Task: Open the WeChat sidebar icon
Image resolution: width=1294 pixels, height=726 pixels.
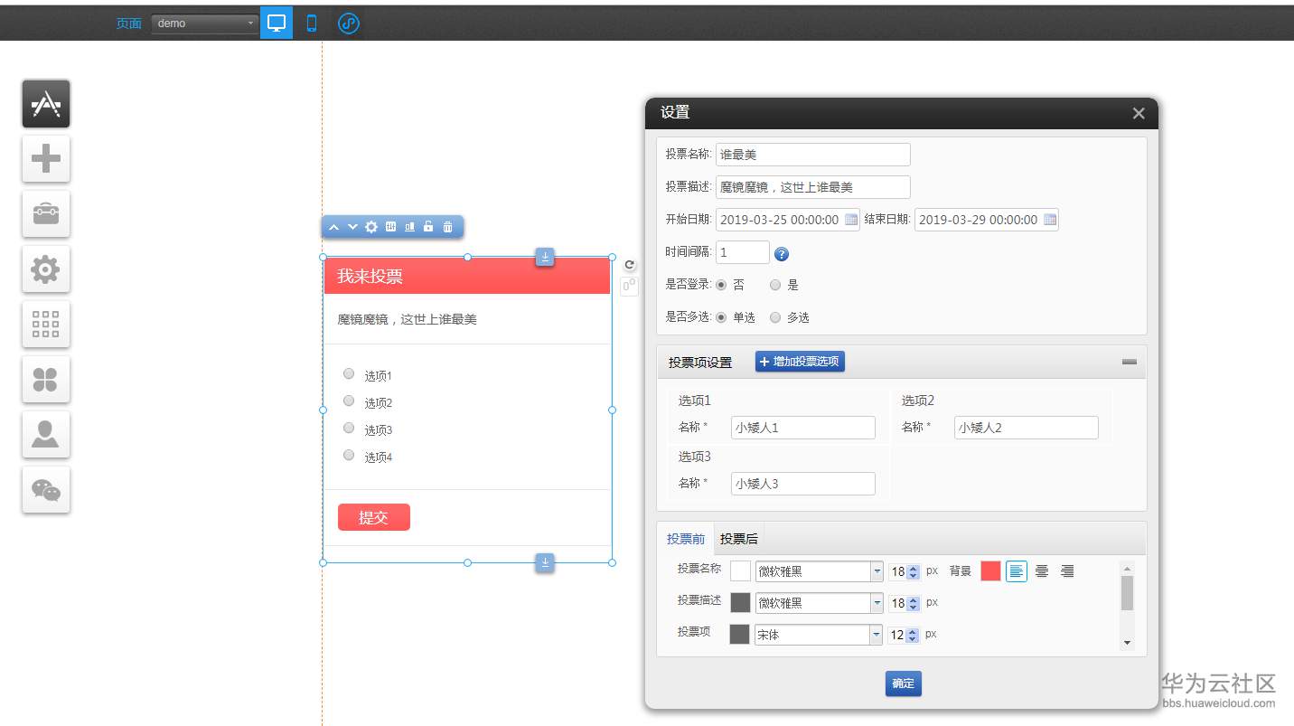Action: pos(46,490)
